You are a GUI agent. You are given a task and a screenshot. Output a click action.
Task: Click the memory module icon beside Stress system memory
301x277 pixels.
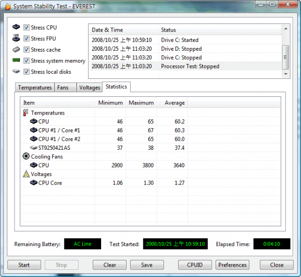16,60
